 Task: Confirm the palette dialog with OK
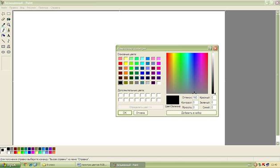pos(125,113)
